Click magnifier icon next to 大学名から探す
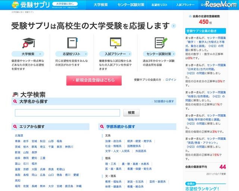Image resolution: width=239 pixels, height=191 pixels. click(x=15, y=101)
